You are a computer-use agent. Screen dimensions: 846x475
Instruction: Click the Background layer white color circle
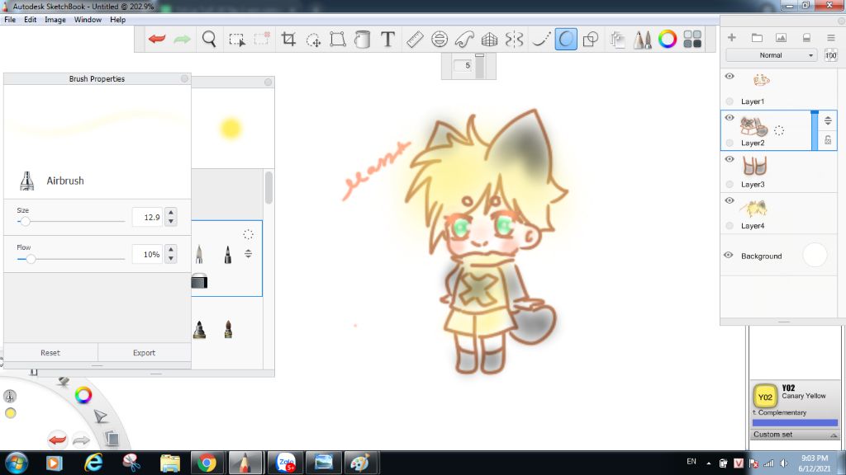click(x=815, y=256)
